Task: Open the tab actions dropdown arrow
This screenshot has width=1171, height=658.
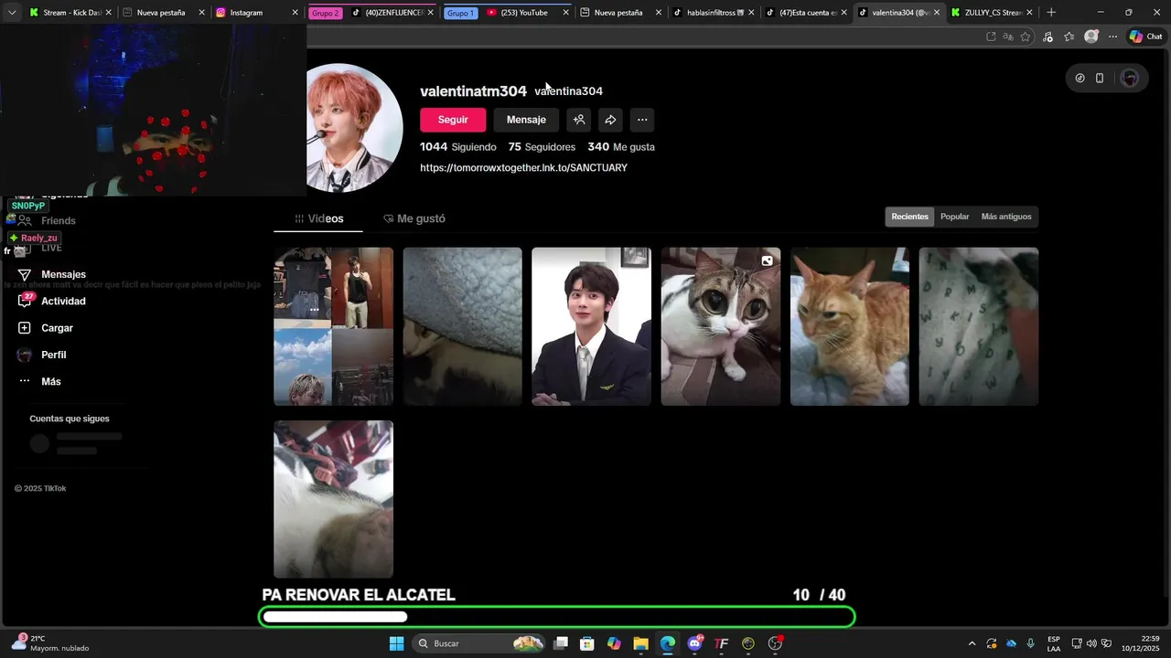Action: [x=12, y=13]
